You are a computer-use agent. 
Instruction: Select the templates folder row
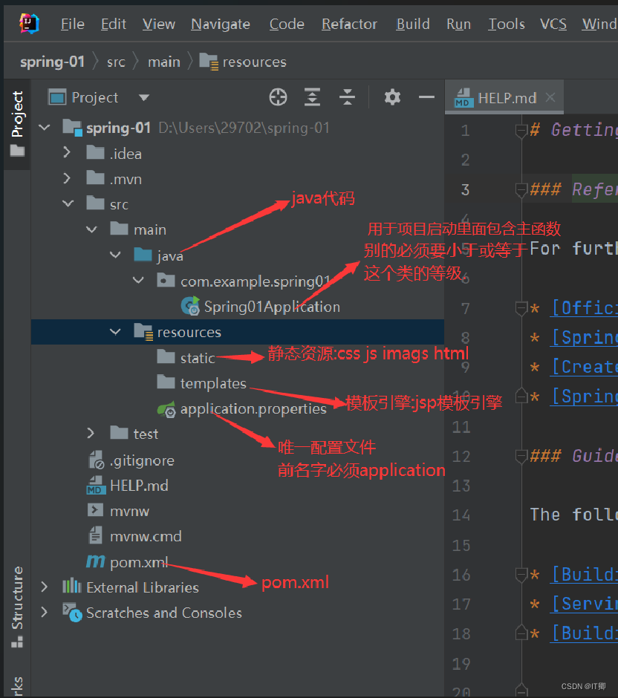237,383
